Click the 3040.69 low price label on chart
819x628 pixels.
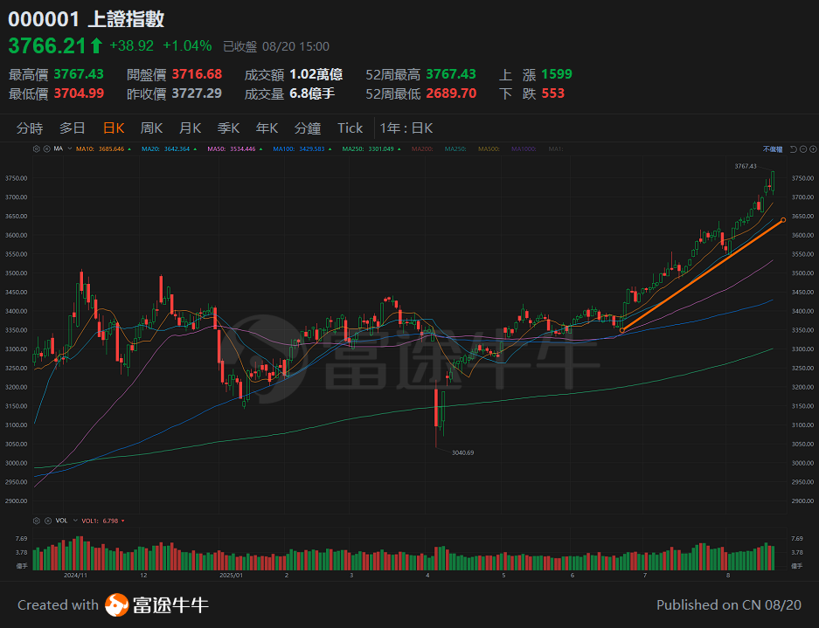tap(465, 452)
